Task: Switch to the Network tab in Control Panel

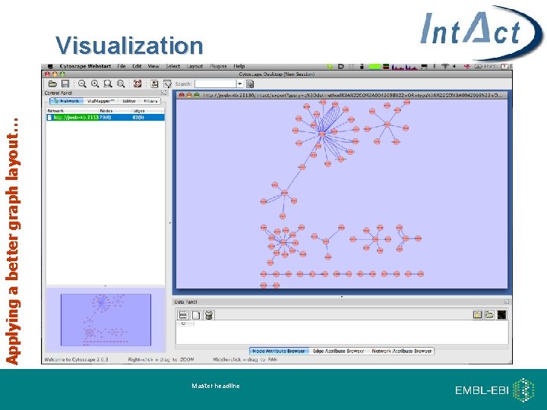Action: 66,101
